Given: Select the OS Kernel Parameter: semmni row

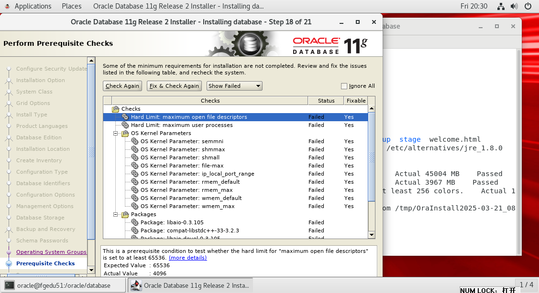Looking at the screenshot, I should (235, 141).
